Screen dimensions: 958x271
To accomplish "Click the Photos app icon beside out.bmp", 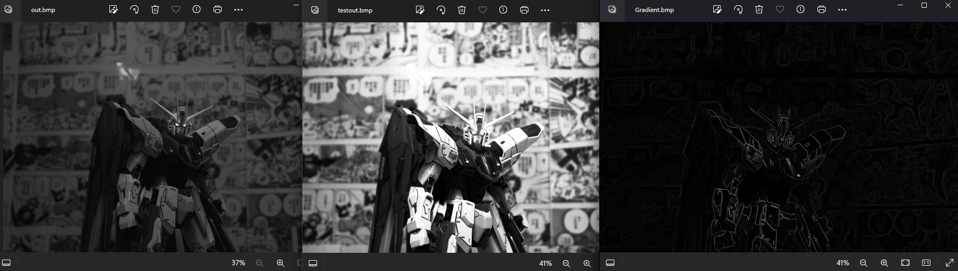I will click(8, 9).
